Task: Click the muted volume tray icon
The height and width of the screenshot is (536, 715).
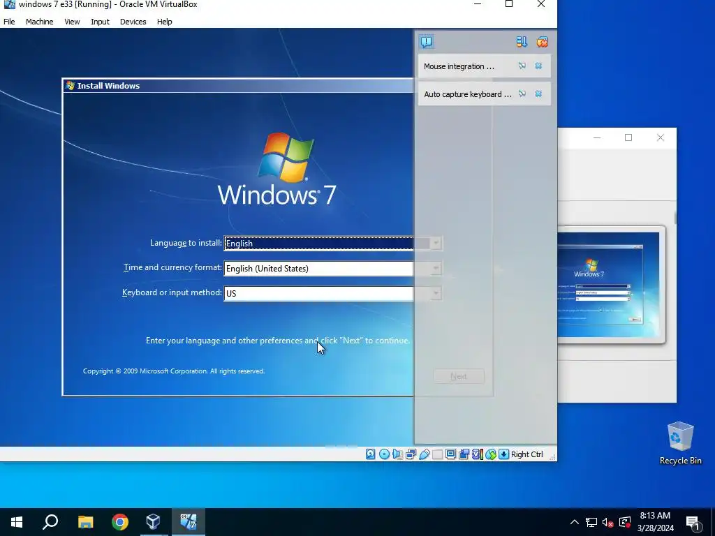Action: tap(608, 522)
